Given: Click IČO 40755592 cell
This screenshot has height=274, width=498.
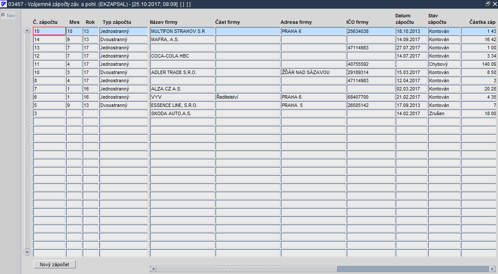Looking at the screenshot, I should point(371,64).
